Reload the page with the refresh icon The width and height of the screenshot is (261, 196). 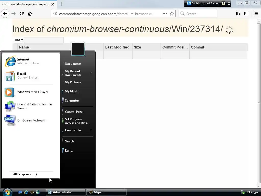[22, 14]
